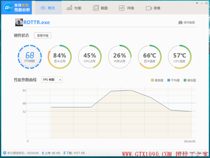Click the 查看详情 view details button

tap(43, 35)
